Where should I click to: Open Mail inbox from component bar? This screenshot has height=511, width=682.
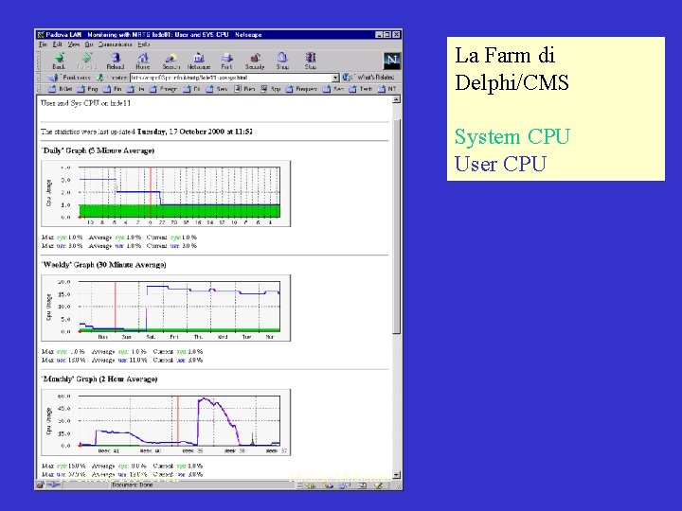click(x=328, y=485)
